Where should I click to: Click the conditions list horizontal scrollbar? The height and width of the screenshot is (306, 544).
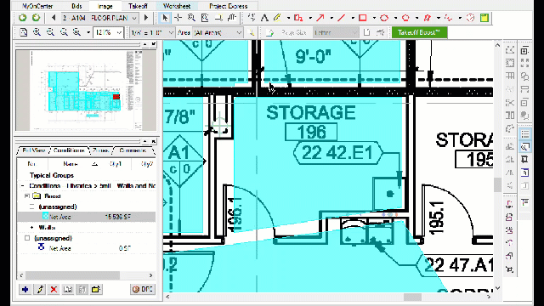[72, 275]
